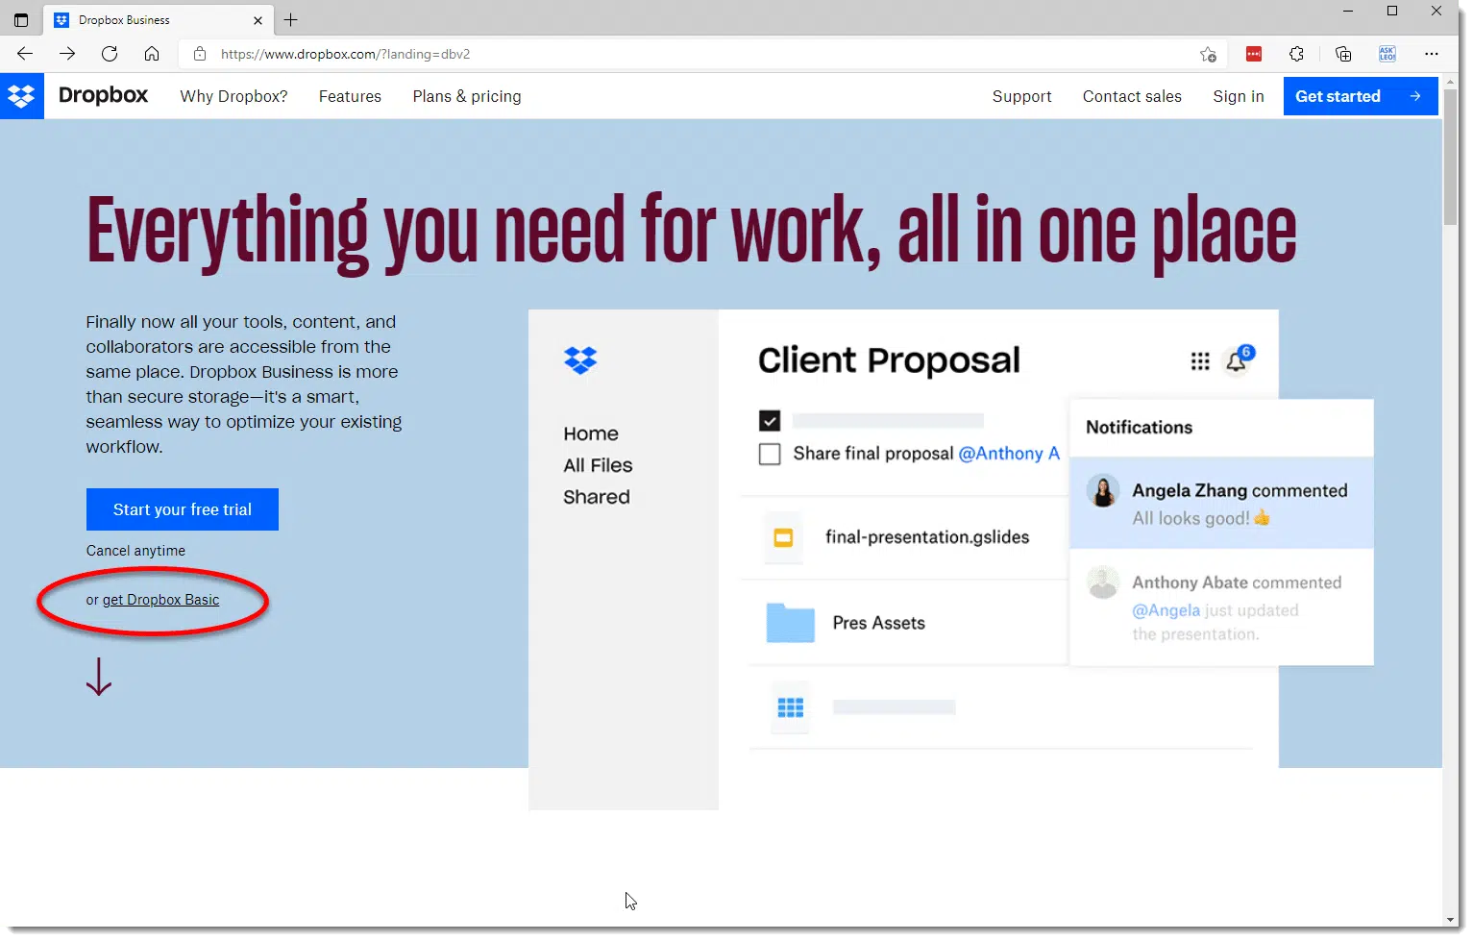Image resolution: width=1473 pixels, height=941 pixels.
Task: Click the Notifications panel heading
Action: point(1139,428)
